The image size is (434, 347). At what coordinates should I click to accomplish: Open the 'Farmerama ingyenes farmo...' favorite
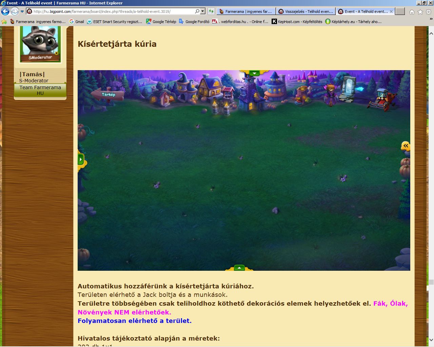click(38, 21)
